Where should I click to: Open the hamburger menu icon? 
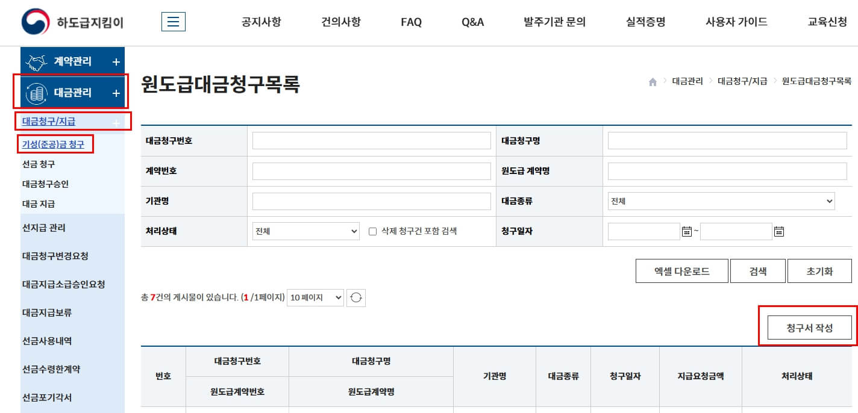pos(174,20)
